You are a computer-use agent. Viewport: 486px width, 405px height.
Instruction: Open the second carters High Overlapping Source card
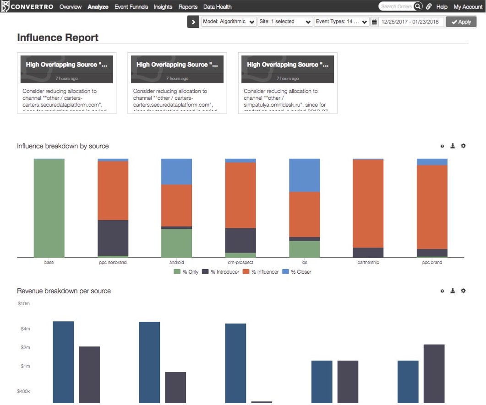pyautogui.click(x=177, y=83)
